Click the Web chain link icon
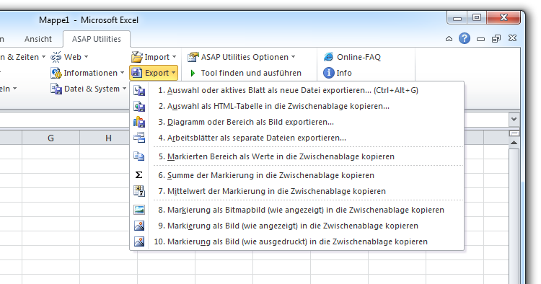 tap(56, 57)
